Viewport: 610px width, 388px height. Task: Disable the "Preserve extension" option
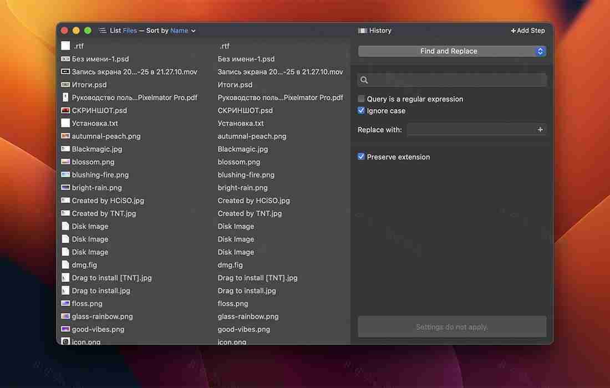(361, 156)
